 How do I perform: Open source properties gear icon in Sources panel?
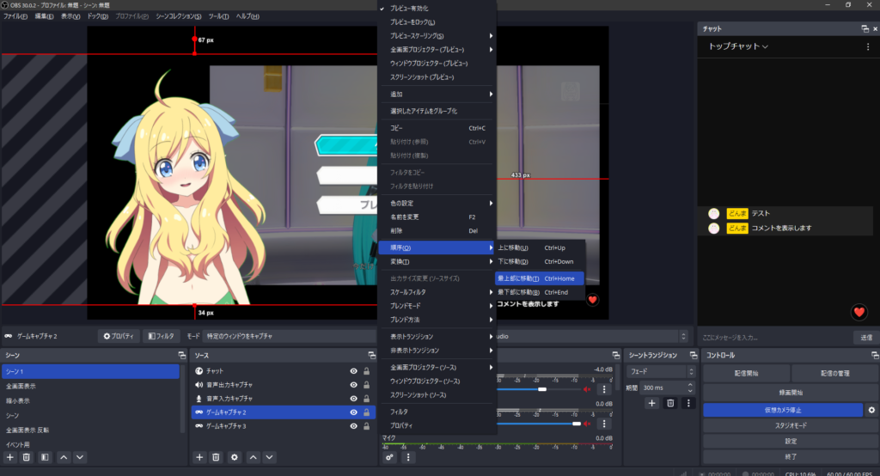tap(234, 457)
